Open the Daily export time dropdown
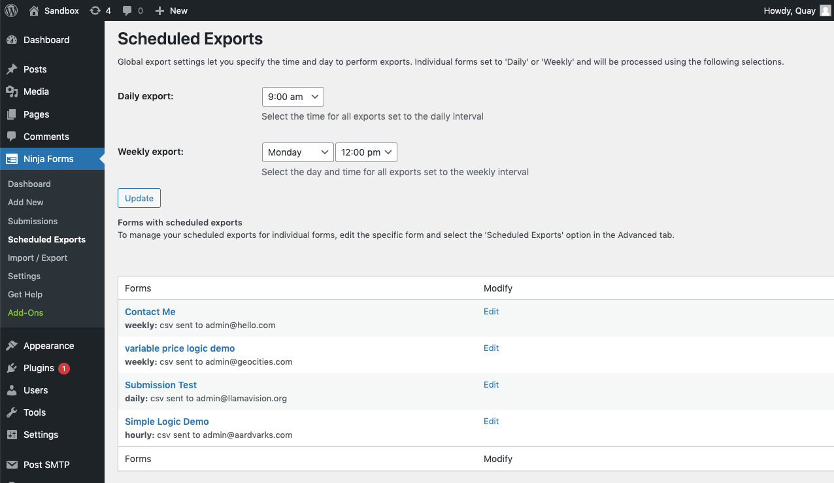The height and width of the screenshot is (483, 834). pyautogui.click(x=292, y=96)
